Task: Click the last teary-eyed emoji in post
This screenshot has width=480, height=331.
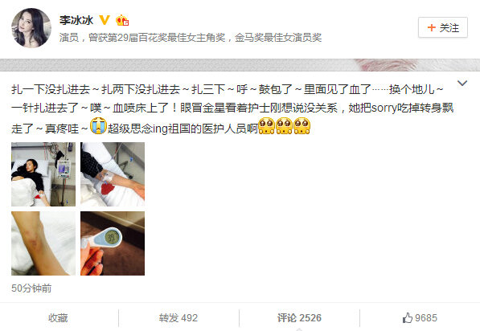Action: pyautogui.click(x=302, y=125)
